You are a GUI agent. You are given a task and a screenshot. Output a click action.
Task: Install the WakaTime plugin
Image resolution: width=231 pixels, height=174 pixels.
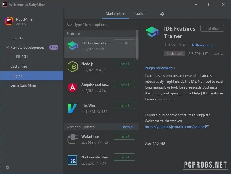pos(124,136)
